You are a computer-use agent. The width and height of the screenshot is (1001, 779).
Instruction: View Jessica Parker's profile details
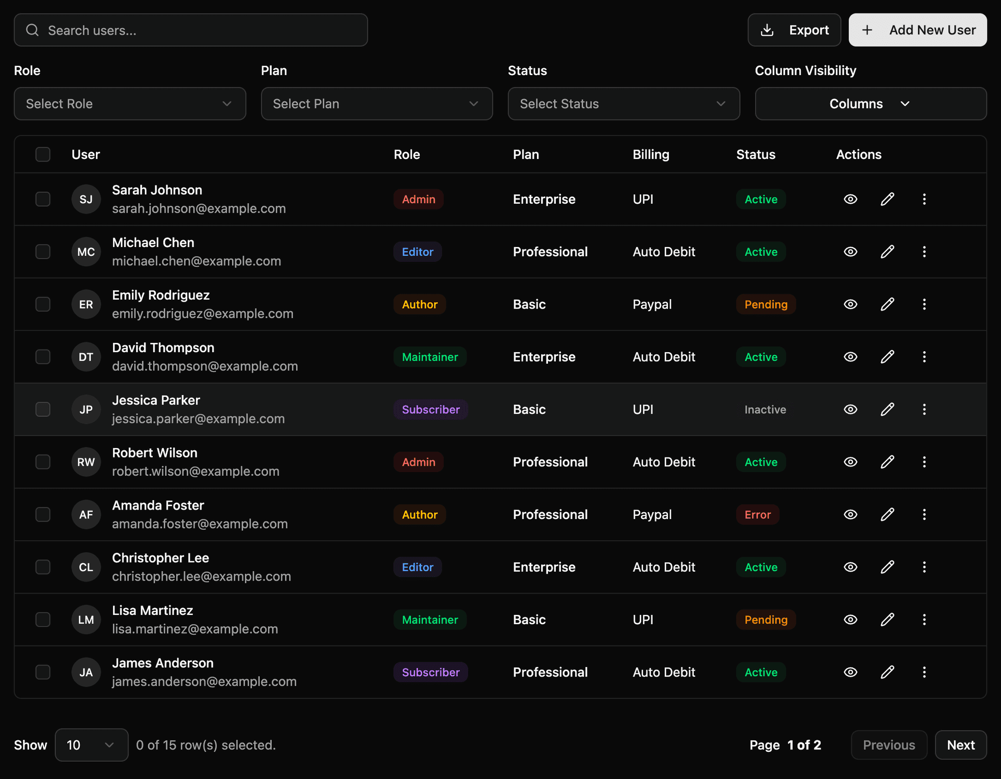coord(850,410)
